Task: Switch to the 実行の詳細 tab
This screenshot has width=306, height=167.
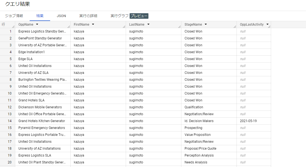Action: pos(88,16)
